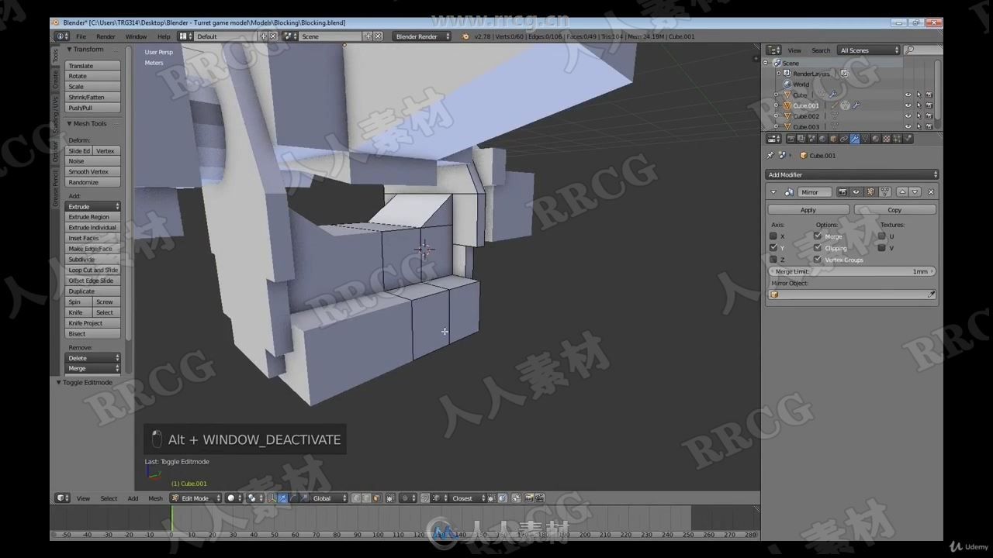Click the Copy modifier button
Viewport: 993px width, 558px height.
pyautogui.click(x=894, y=210)
